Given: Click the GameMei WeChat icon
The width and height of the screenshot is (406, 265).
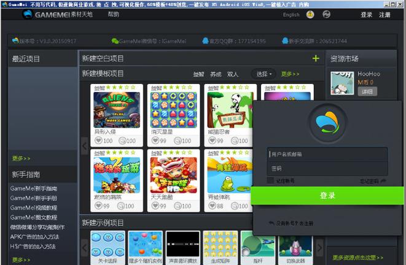Looking at the screenshot, I should point(115,41).
